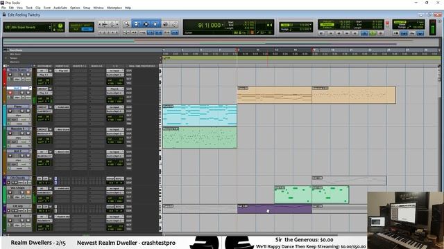Enable Grid edit mode

87,29
